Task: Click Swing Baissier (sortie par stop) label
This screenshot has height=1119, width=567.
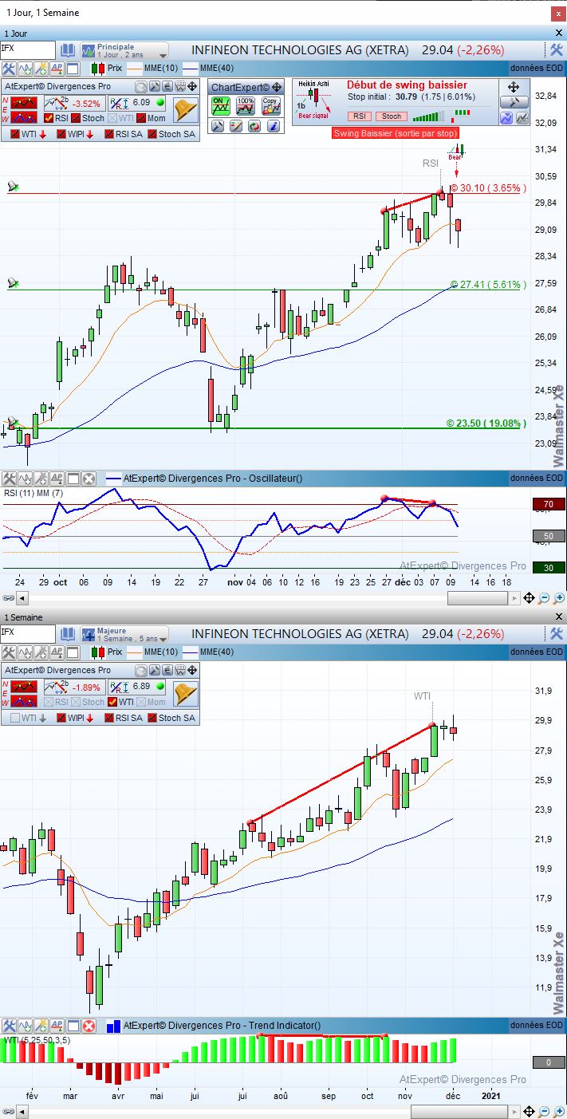Action: (396, 133)
